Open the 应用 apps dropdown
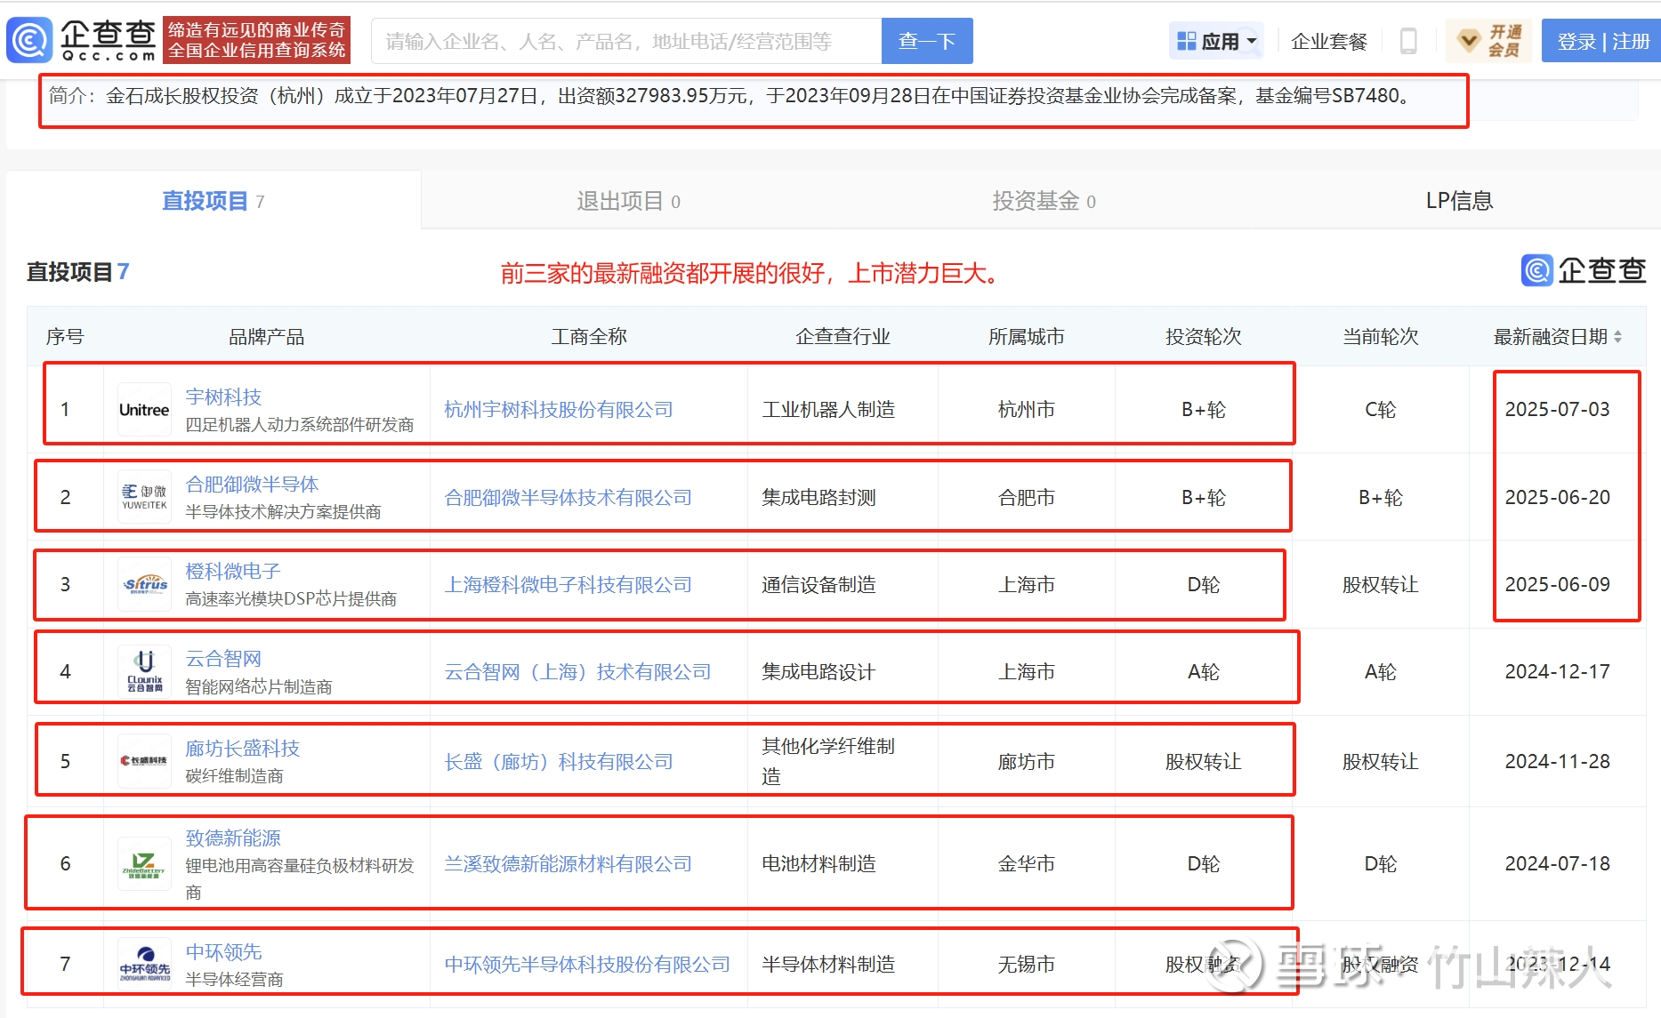Viewport: 1661px width, 1018px height. click(x=1216, y=41)
